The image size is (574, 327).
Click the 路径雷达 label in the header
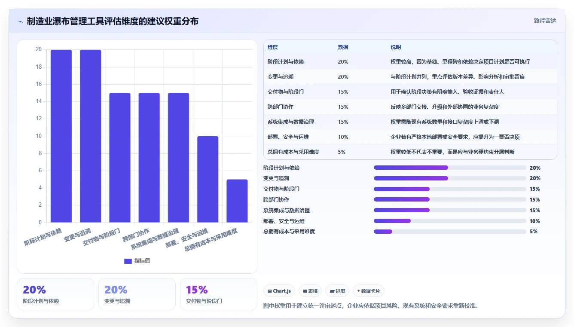pos(545,21)
